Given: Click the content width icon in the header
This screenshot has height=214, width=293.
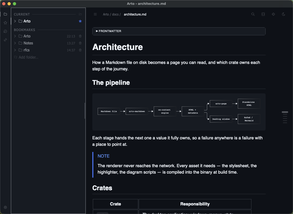Looking at the screenshot, I should pyautogui.click(x=263, y=14).
